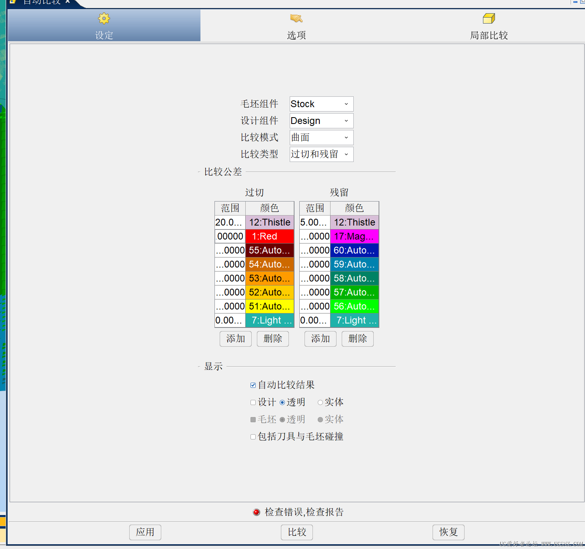Image resolution: width=585 pixels, height=549 pixels.
Task: Enable the 包括刀具与毛坯碰撞 checkbox
Action: click(253, 437)
